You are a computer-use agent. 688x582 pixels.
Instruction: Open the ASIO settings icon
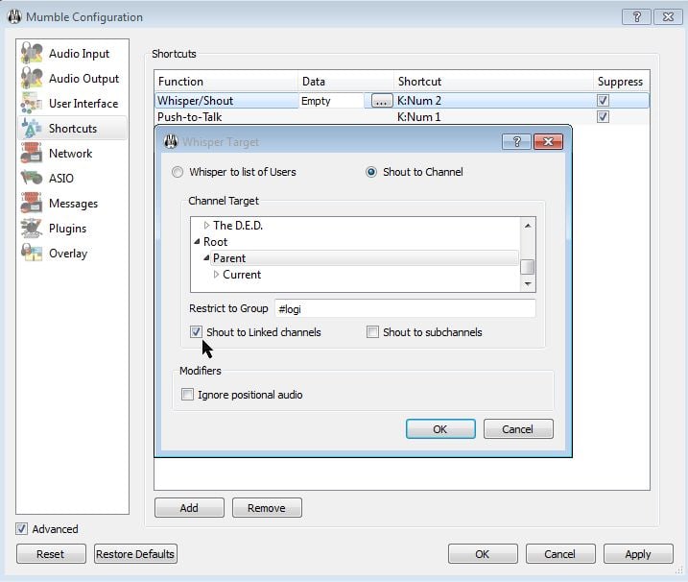[33, 179]
